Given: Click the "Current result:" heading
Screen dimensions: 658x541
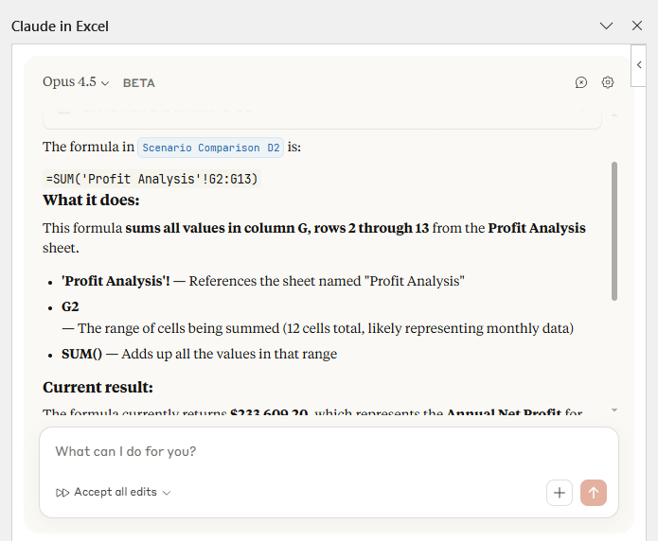Looking at the screenshot, I should (x=98, y=387).
